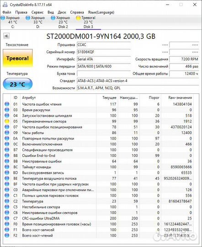Switch to Disk 2 tab
The height and width of the screenshot is (247, 202).
63,22
